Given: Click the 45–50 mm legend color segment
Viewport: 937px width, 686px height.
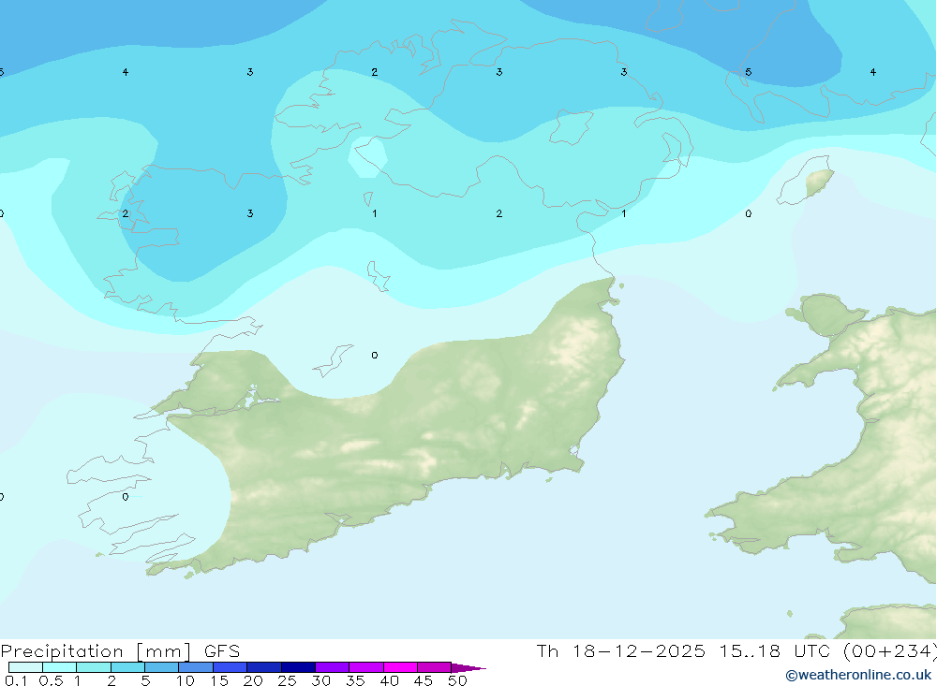Looking at the screenshot, I should (435, 667).
